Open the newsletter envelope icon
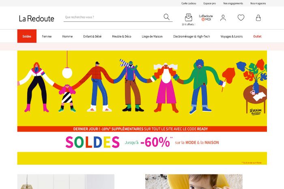 click(x=188, y=17)
